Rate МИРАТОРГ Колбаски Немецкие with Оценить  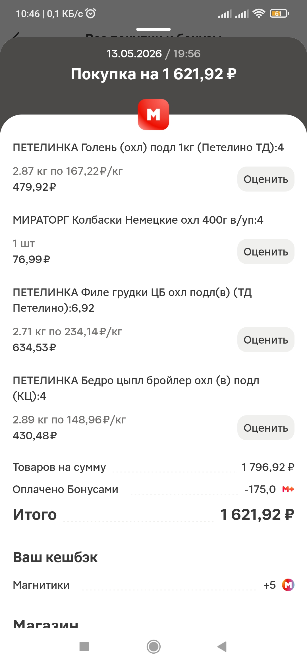tap(266, 252)
